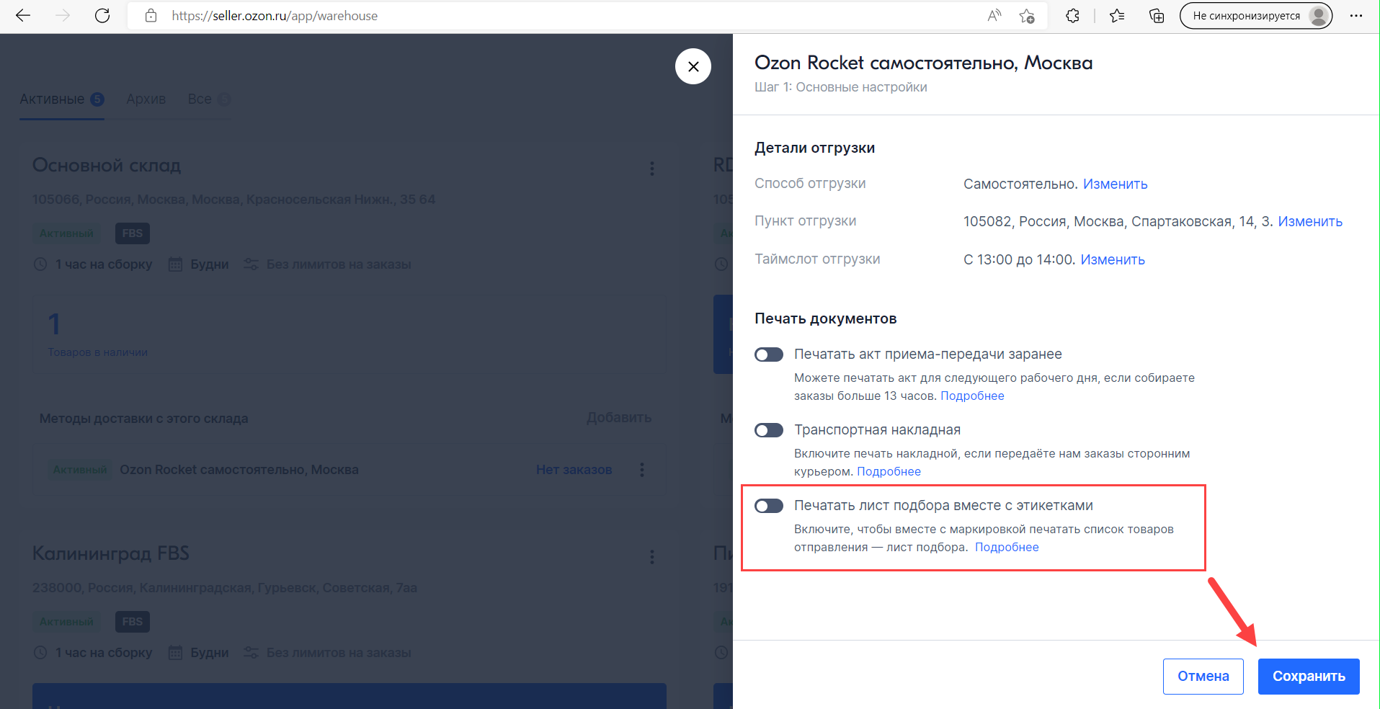The width and height of the screenshot is (1380, 709).
Task: Open the options menu for Калининград FBS
Action: [x=652, y=557]
